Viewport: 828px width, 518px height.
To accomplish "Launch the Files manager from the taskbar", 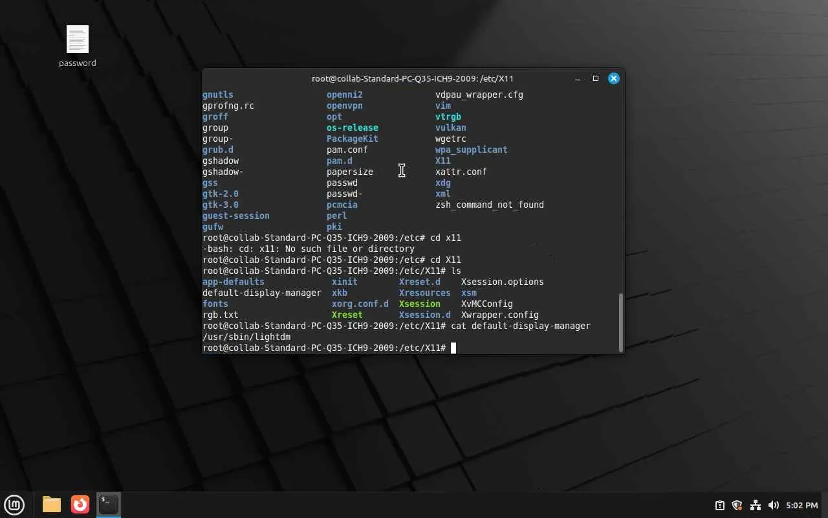I will point(52,504).
